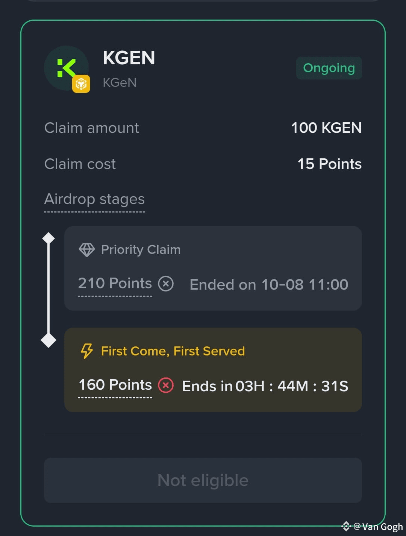Click the KGEN token logo

[67, 68]
